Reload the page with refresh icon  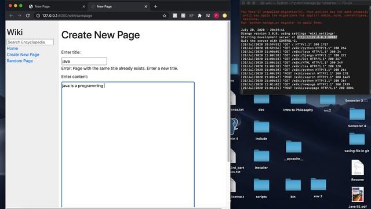(28, 16)
